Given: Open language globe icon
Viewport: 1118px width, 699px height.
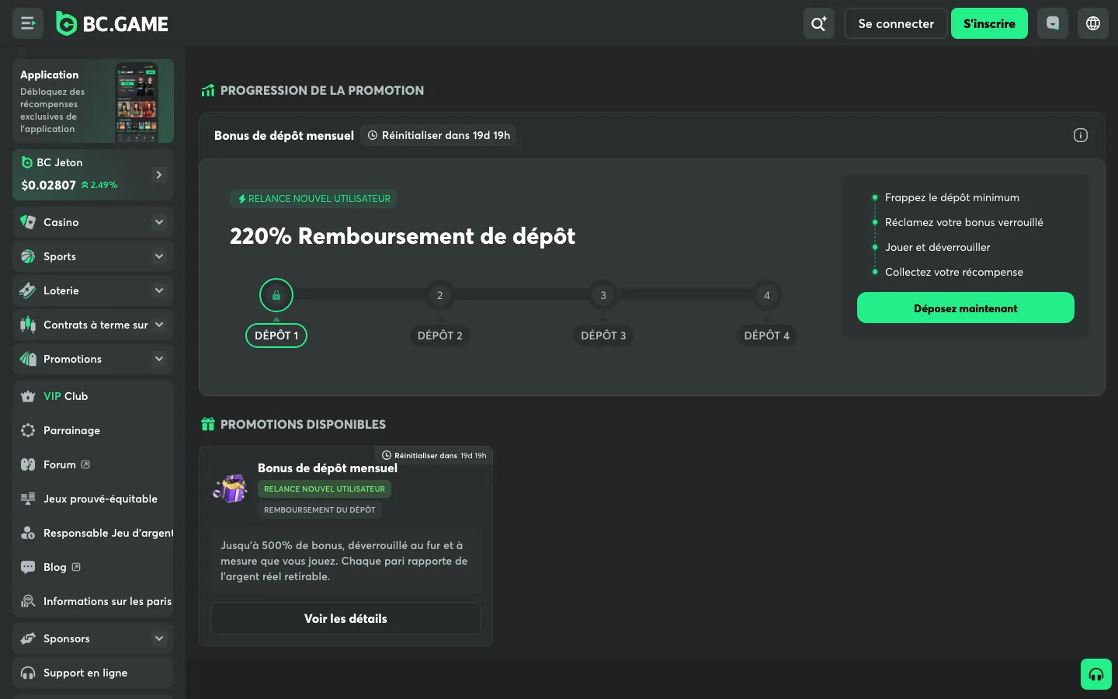Looking at the screenshot, I should pyautogui.click(x=1093, y=23).
